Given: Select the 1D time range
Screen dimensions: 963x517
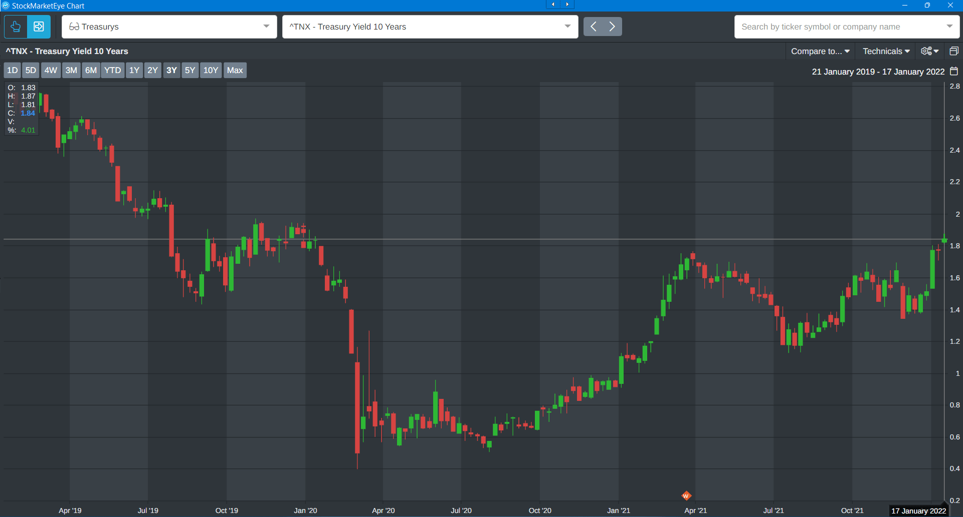Looking at the screenshot, I should click(13, 70).
